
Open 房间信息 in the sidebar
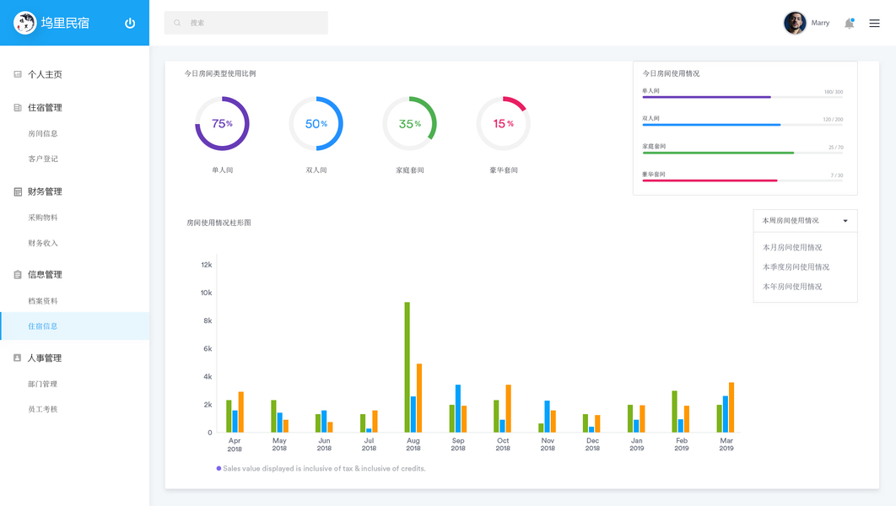43,133
